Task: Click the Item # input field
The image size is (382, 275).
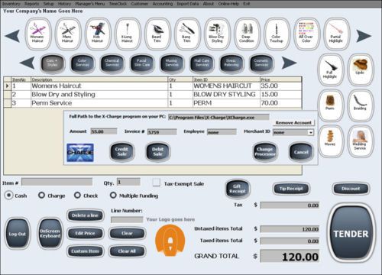Action: tap(57, 182)
